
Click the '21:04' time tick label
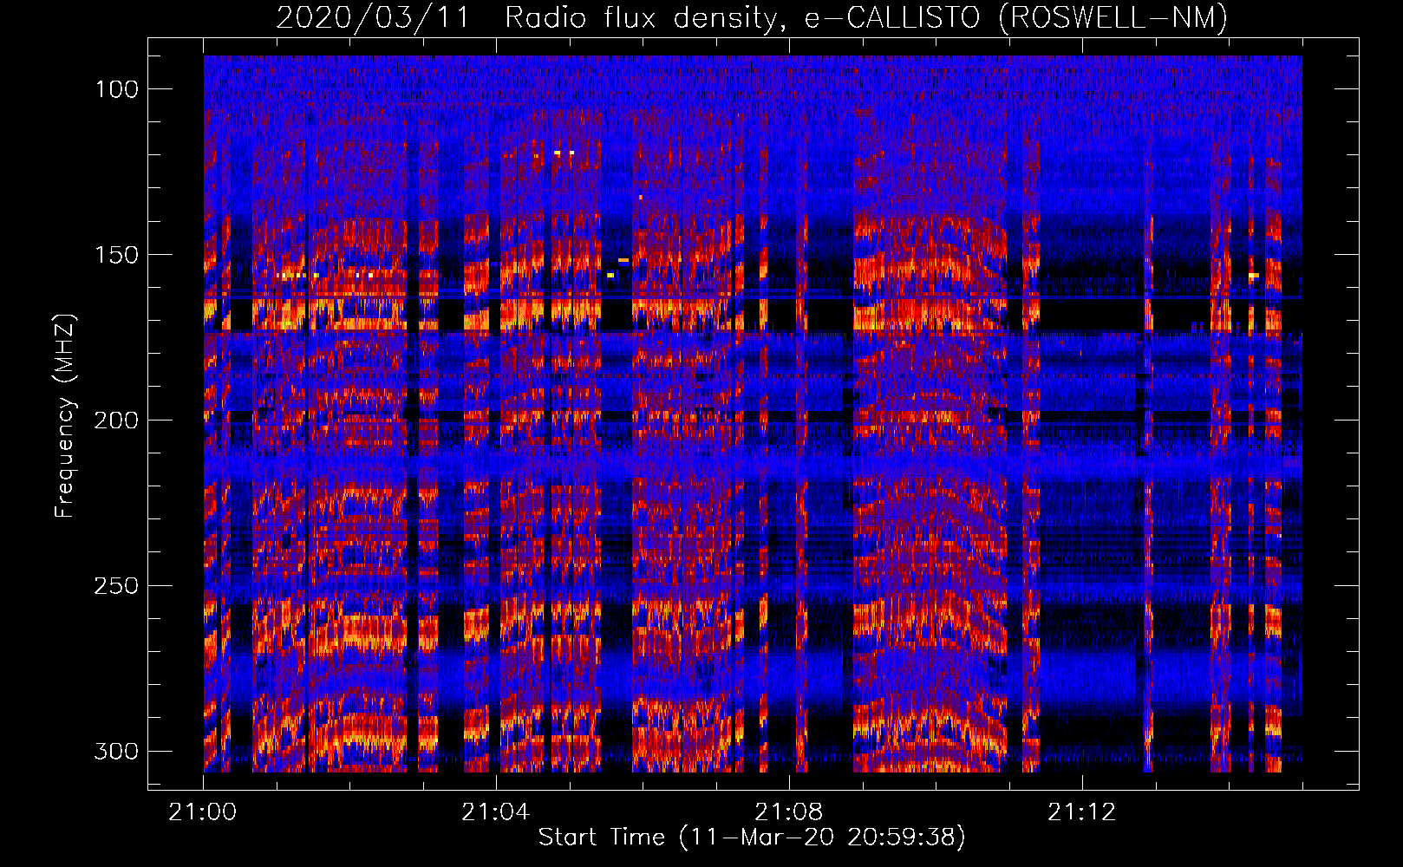click(x=496, y=812)
